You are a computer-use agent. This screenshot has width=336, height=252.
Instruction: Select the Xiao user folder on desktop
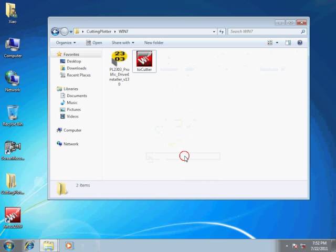pyautogui.click(x=12, y=13)
